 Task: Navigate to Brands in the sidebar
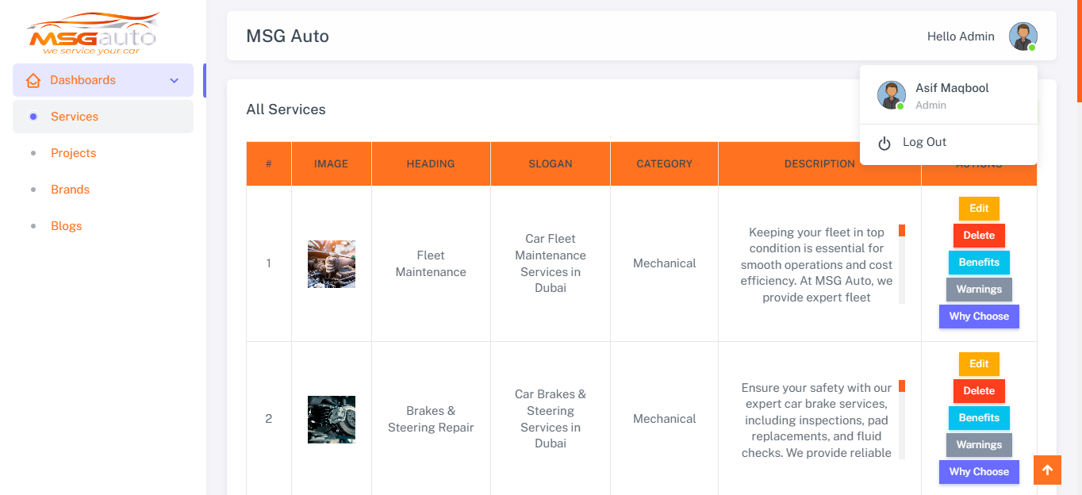(x=70, y=190)
